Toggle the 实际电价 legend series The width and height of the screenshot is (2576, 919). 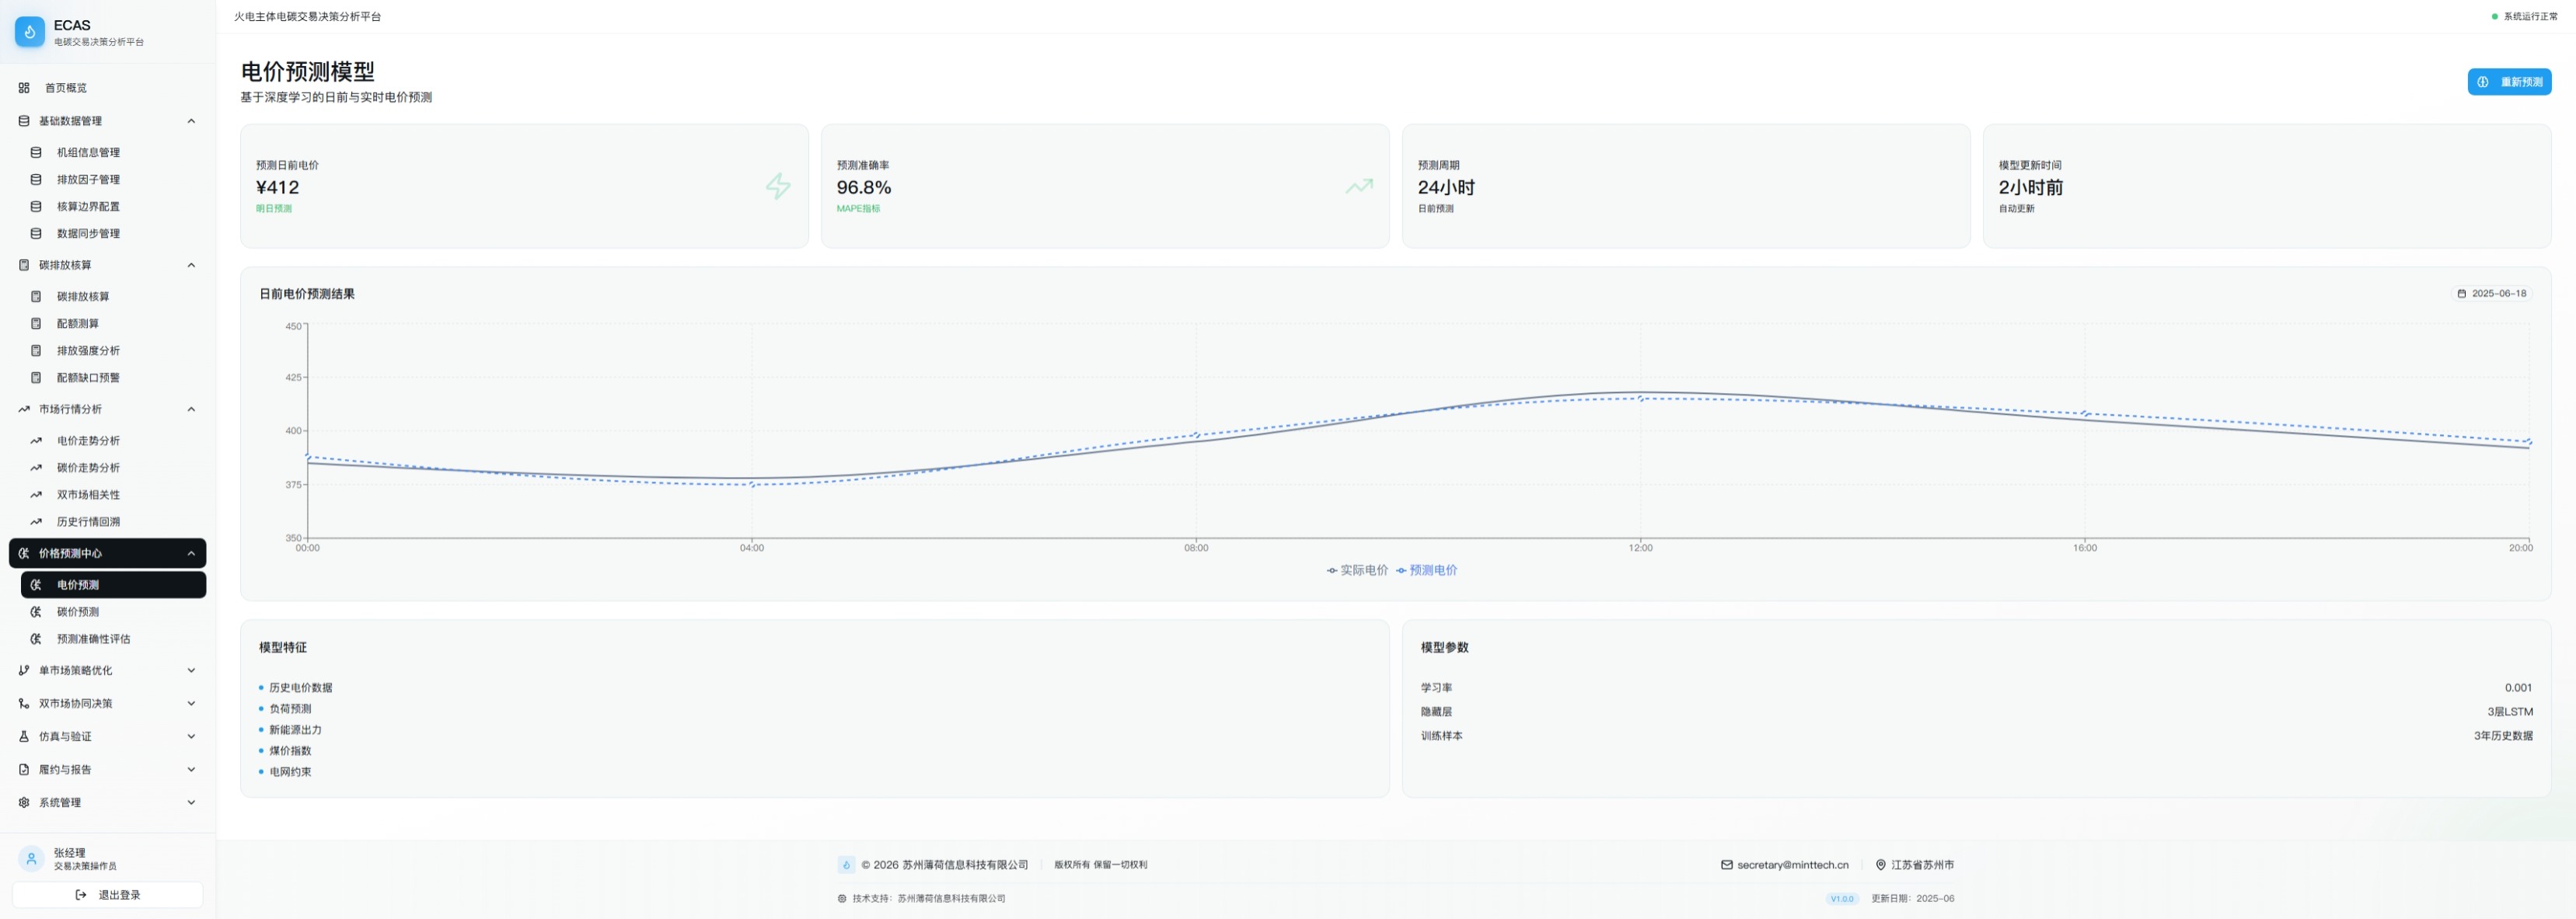(x=1357, y=570)
